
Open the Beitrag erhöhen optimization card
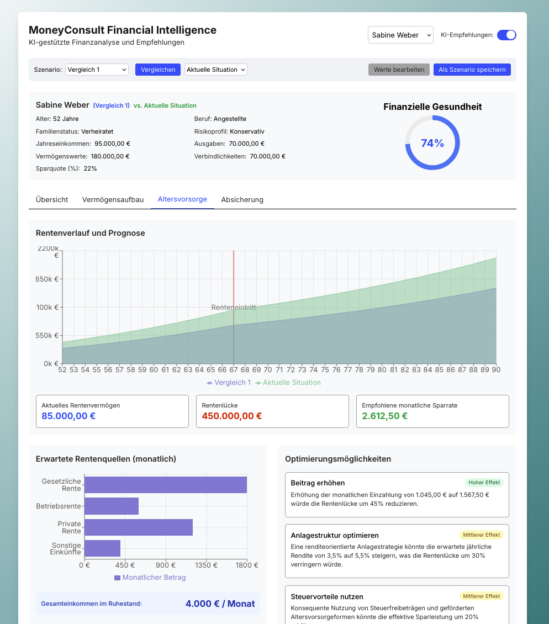pyautogui.click(x=397, y=495)
